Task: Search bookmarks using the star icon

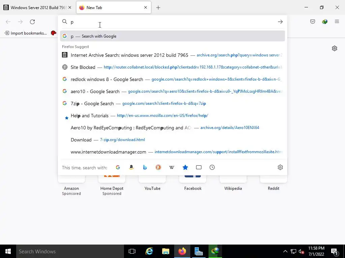Action: (185, 167)
